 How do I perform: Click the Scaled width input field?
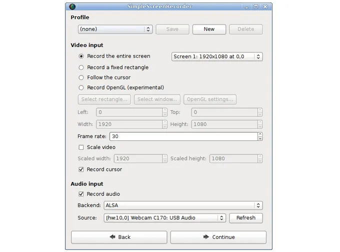pos(138,158)
